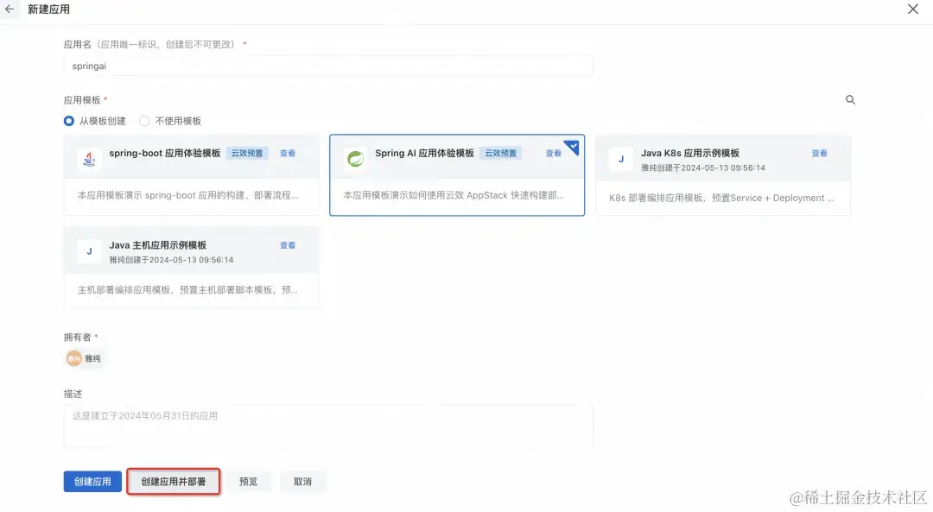Click the Java K8s template J icon

(621, 159)
